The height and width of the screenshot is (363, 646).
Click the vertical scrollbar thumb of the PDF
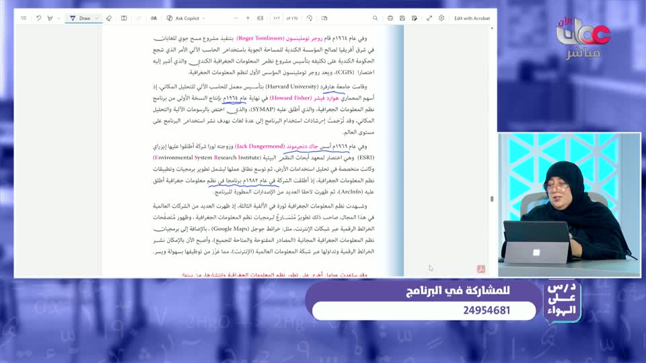[491, 199]
